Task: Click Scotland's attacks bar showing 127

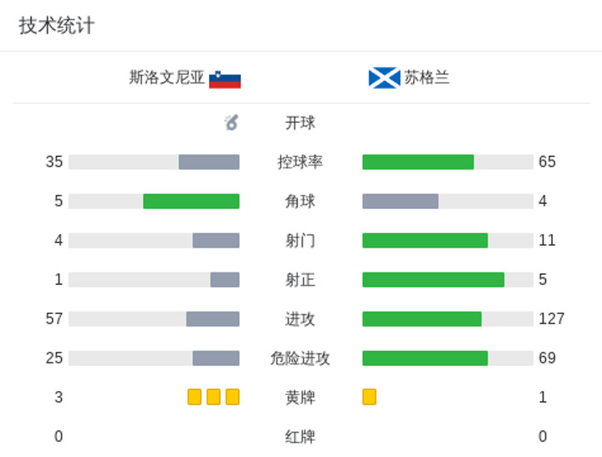Action: [422, 319]
